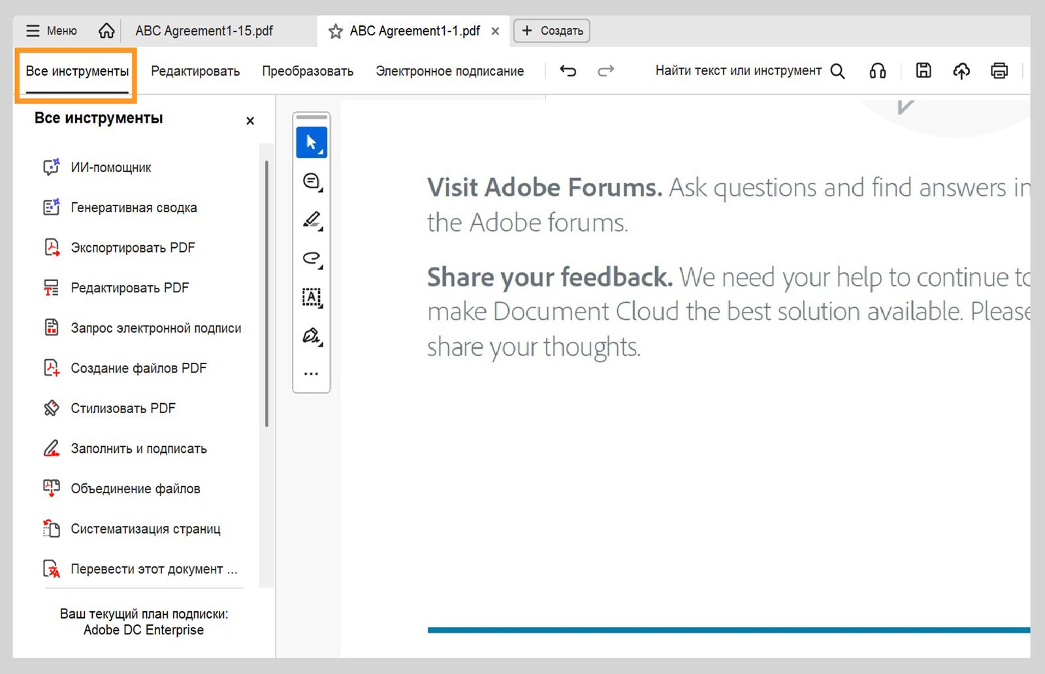Activate the text box selection tool
The height and width of the screenshot is (674, 1045).
[x=312, y=298]
